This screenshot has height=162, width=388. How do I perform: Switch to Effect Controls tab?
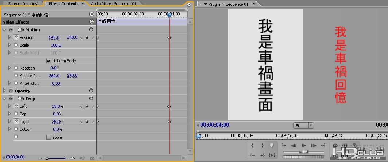(x=64, y=4)
